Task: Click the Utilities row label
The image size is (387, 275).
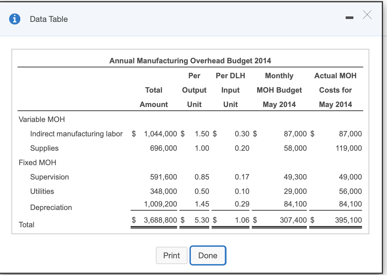Action: (x=42, y=191)
